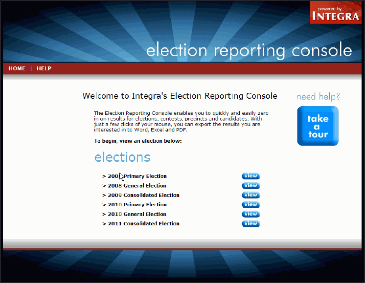The height and width of the screenshot is (283, 365).
Task: Select the 2010 Primary Election text
Action: [x=137, y=205]
